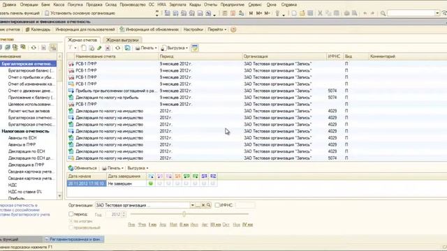447x251 pixels.
Task: Select the произвольный period option
Action: (x=71, y=228)
